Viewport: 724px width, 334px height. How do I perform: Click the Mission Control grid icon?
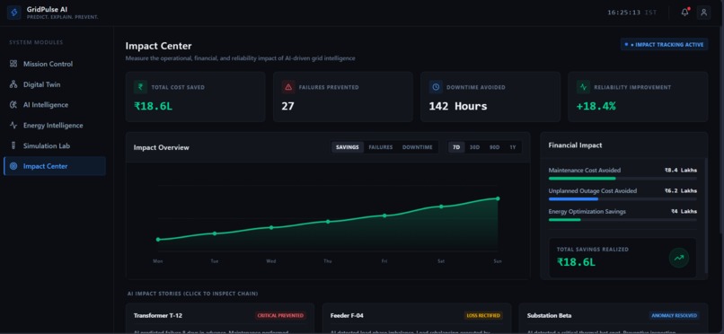[x=13, y=64]
